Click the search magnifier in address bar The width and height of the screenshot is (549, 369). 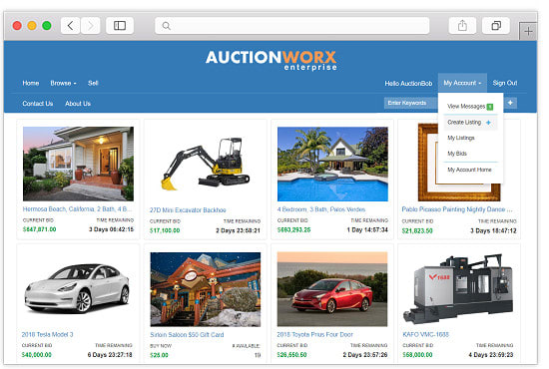(167, 26)
